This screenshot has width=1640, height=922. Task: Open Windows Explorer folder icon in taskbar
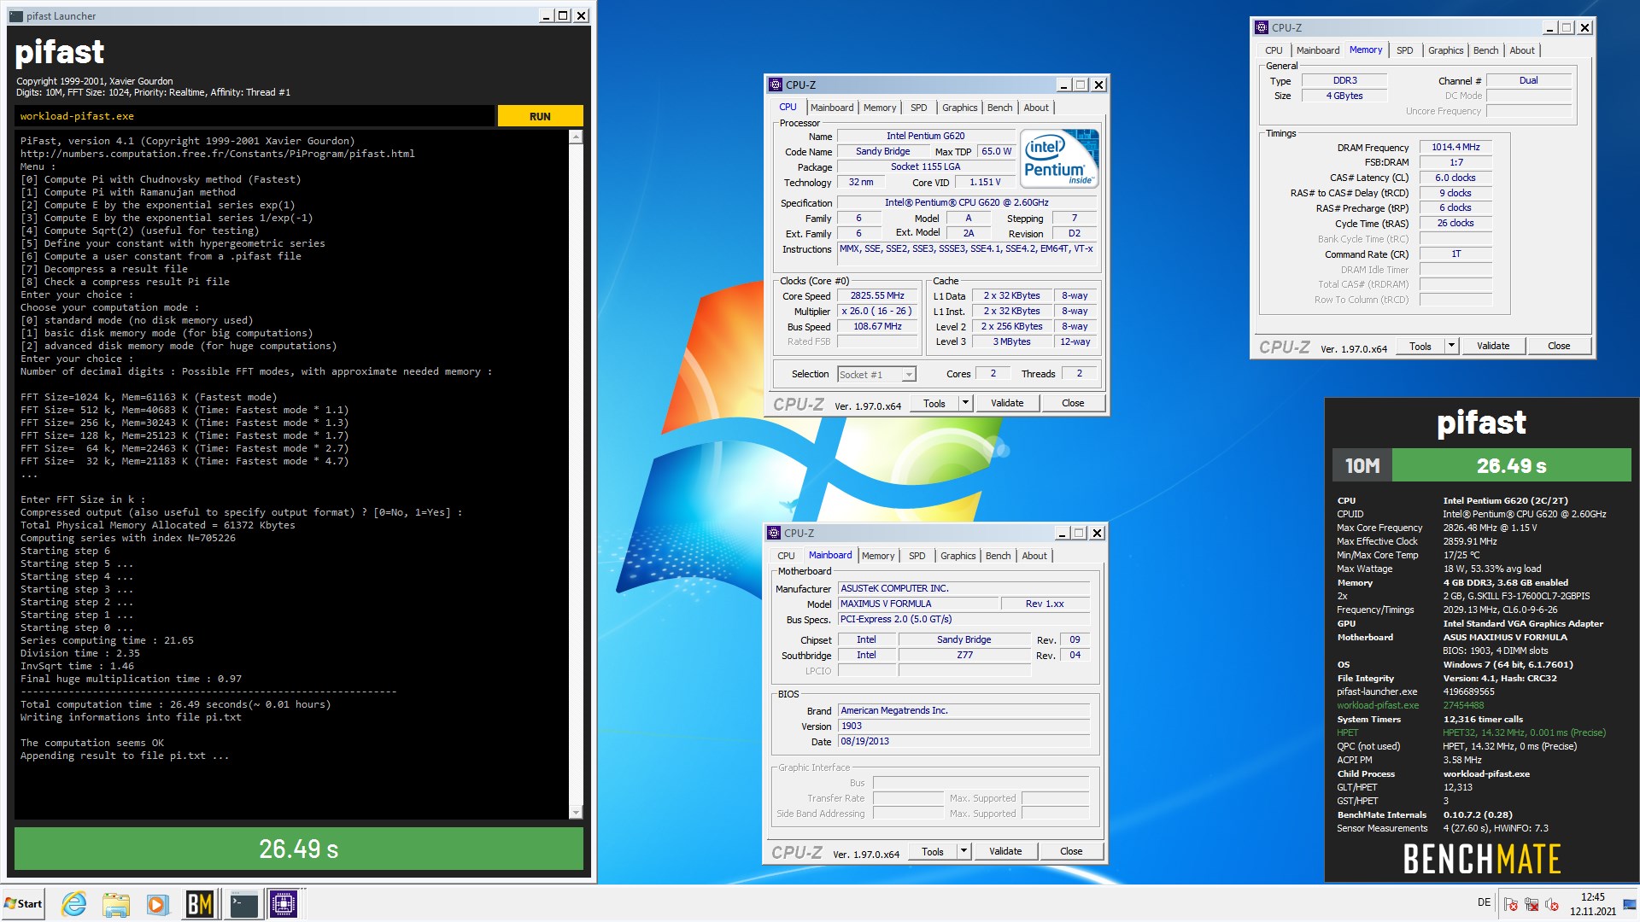(115, 903)
